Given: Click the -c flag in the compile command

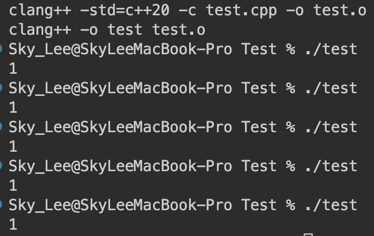Looking at the screenshot, I should 192,10.
